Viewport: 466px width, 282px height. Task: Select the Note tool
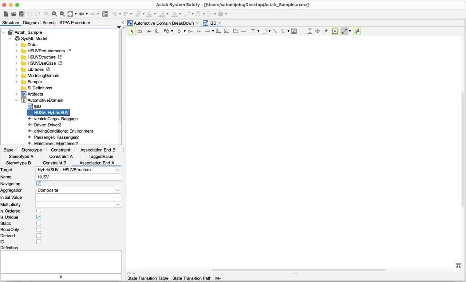(236, 31)
